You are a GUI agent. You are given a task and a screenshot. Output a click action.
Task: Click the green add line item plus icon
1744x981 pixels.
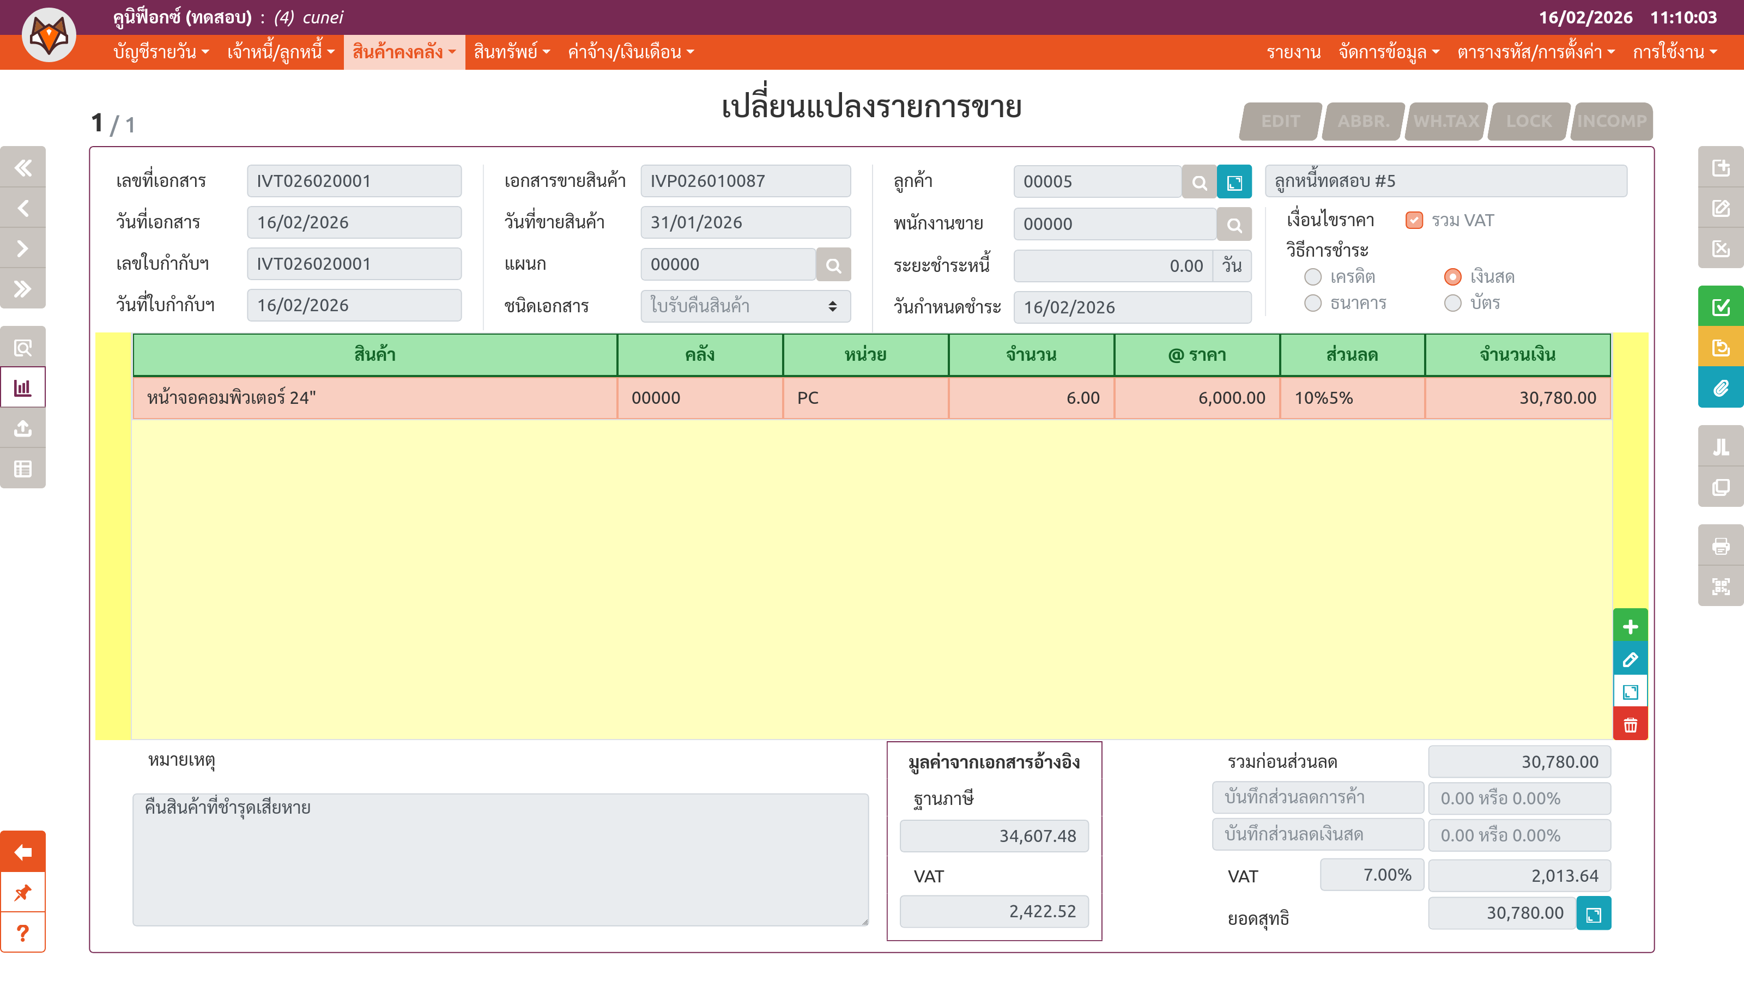click(1630, 626)
